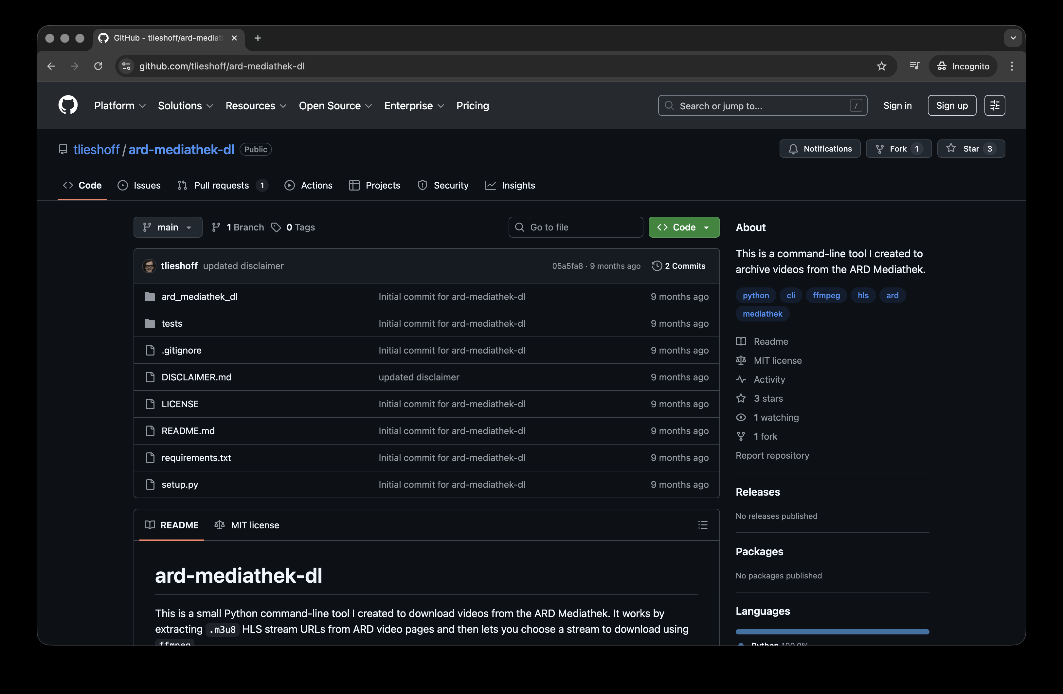Select the Insights tab graph icon
The height and width of the screenshot is (694, 1063).
point(491,185)
